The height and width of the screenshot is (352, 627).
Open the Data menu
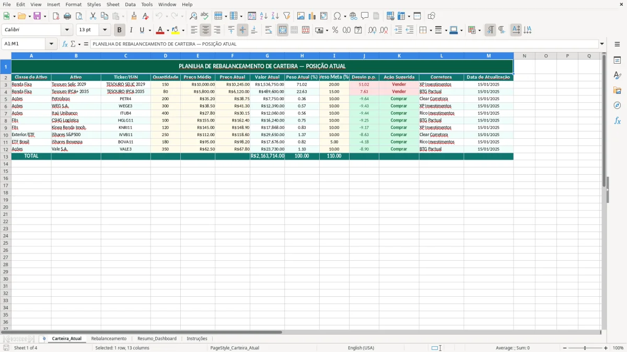[x=130, y=4]
